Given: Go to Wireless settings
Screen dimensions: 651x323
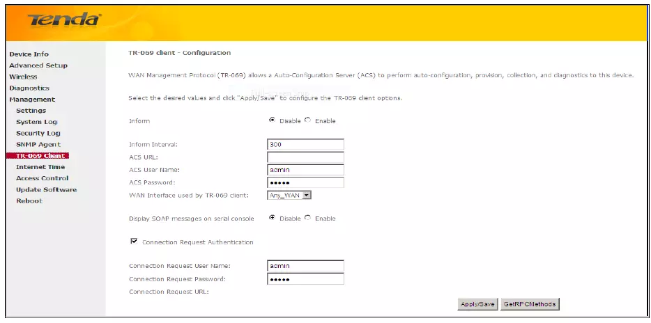Looking at the screenshot, I should coord(23,77).
